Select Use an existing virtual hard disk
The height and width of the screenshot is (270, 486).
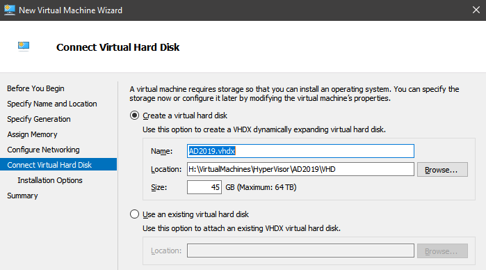134,214
